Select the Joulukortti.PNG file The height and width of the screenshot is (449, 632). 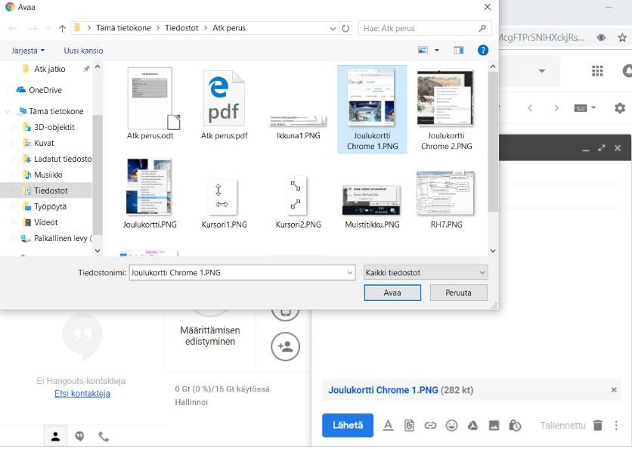(150, 194)
